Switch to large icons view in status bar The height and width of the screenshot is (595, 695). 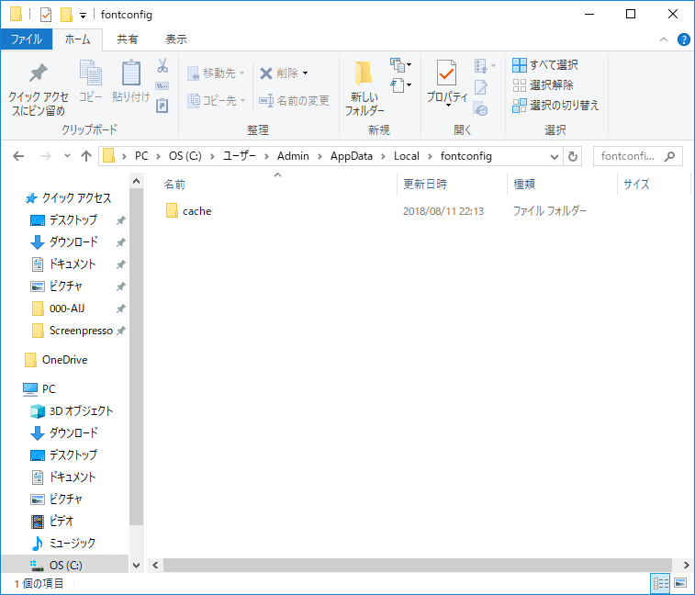pyautogui.click(x=680, y=583)
